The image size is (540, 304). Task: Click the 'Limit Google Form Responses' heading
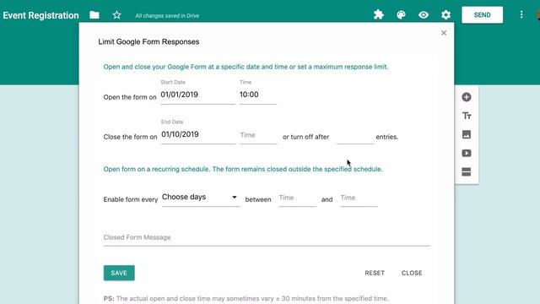[x=148, y=41]
